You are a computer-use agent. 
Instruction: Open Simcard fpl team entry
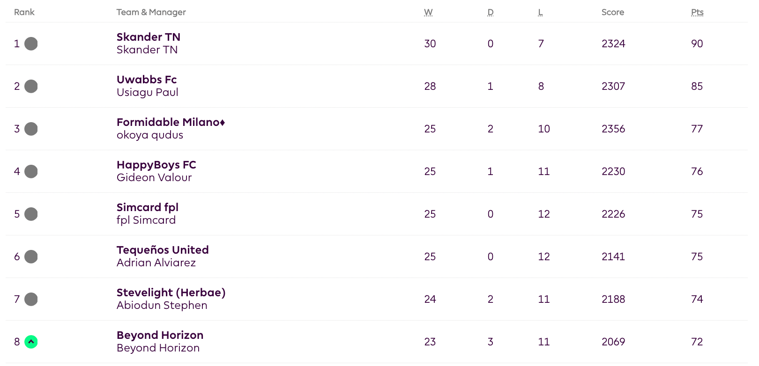tap(148, 207)
